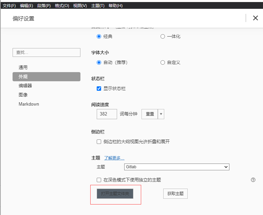This screenshot has height=215, width=263.
Task: Select the 一体化 radio option
Action: tap(163, 36)
